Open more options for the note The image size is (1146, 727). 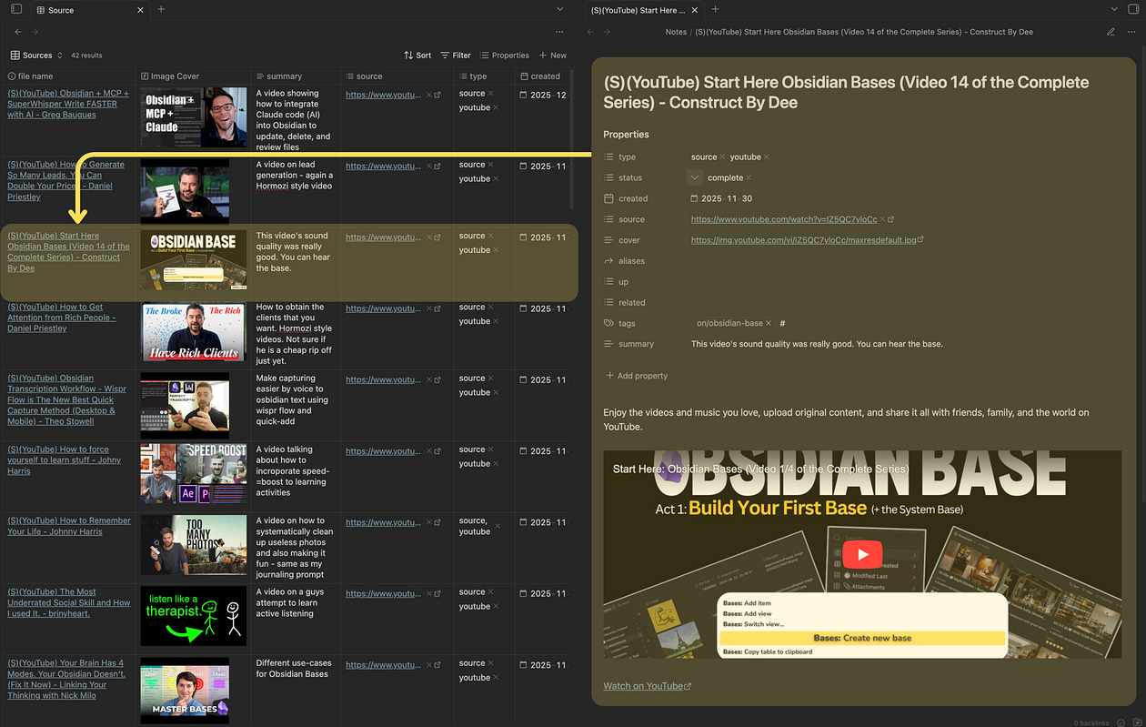[x=1131, y=32]
